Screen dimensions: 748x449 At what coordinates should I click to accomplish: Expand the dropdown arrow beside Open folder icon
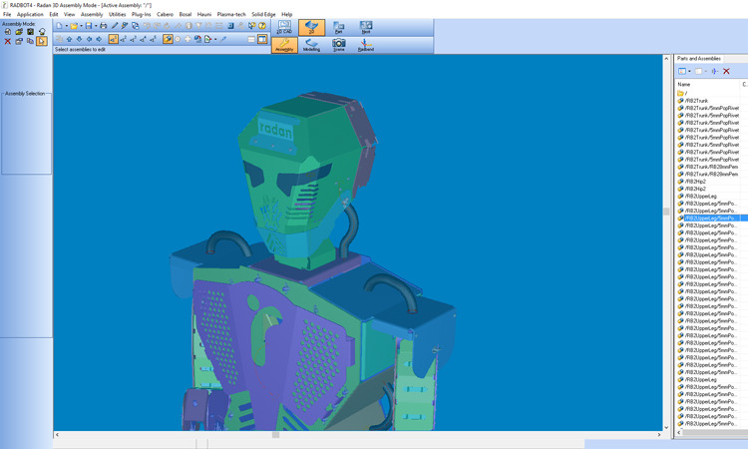[x=81, y=26]
